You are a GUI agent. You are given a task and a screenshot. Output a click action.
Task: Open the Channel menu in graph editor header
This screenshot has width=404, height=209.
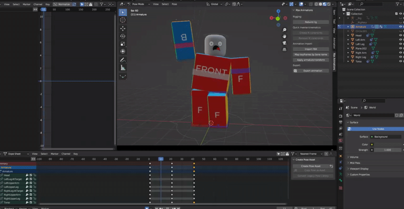tap(38, 4)
